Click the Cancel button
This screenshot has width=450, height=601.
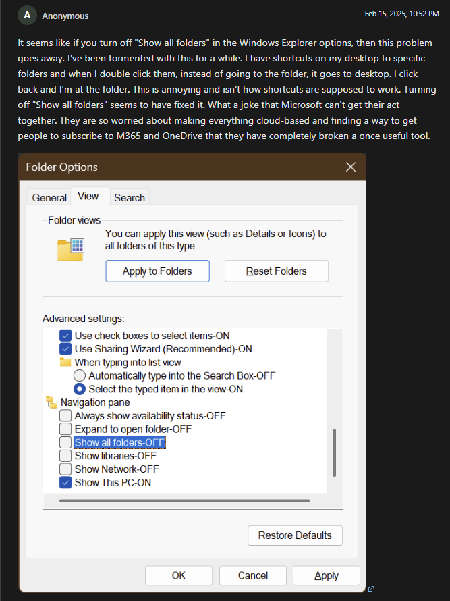[x=253, y=575]
